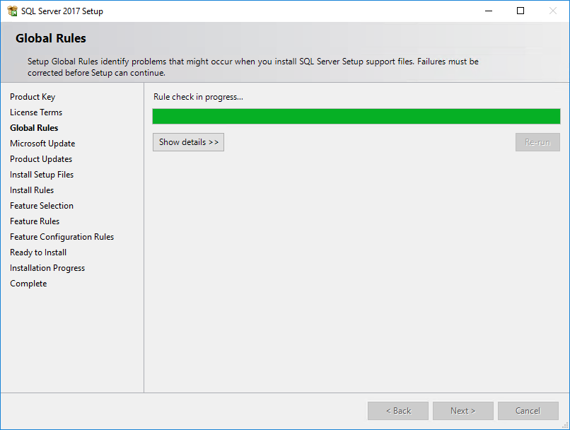Close the Setup window with X
The width and height of the screenshot is (570, 430).
pos(553,11)
